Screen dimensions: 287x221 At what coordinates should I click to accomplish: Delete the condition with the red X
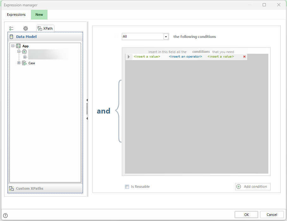(244, 57)
